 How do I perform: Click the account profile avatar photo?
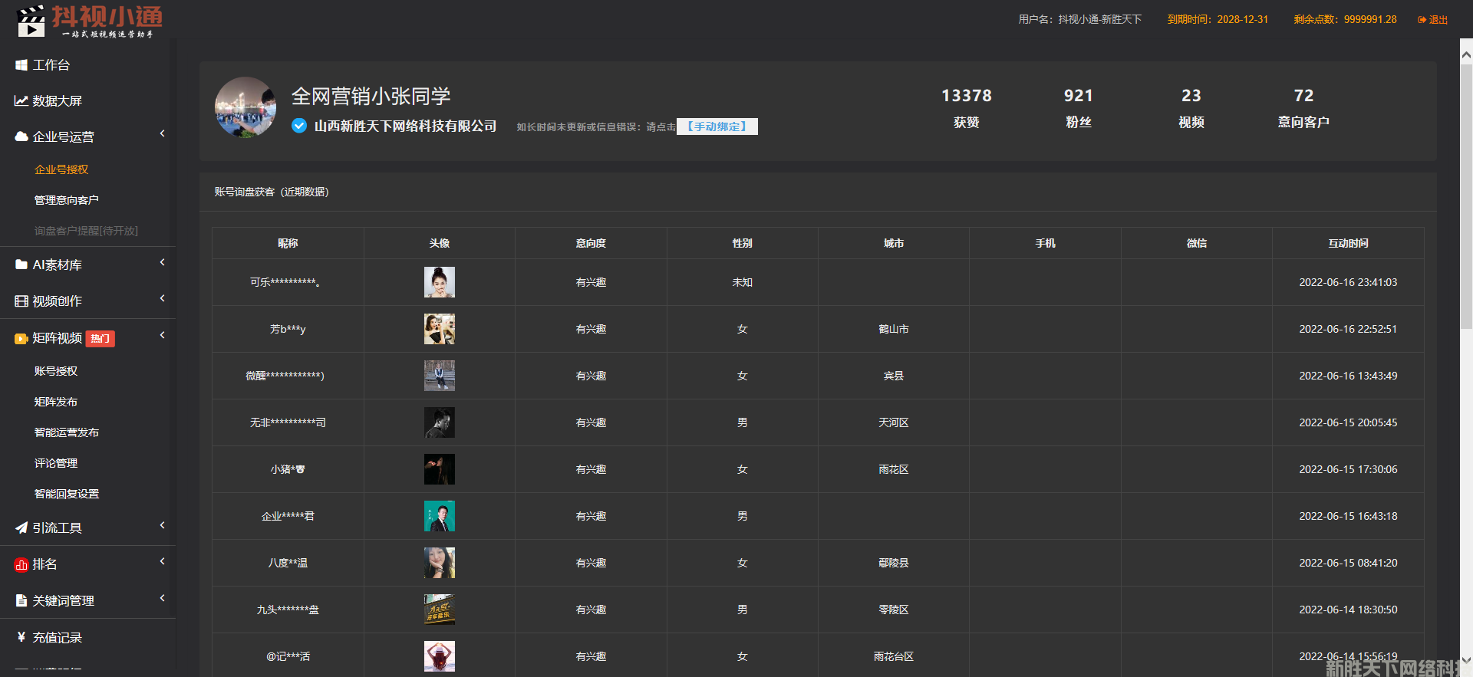pyautogui.click(x=245, y=107)
